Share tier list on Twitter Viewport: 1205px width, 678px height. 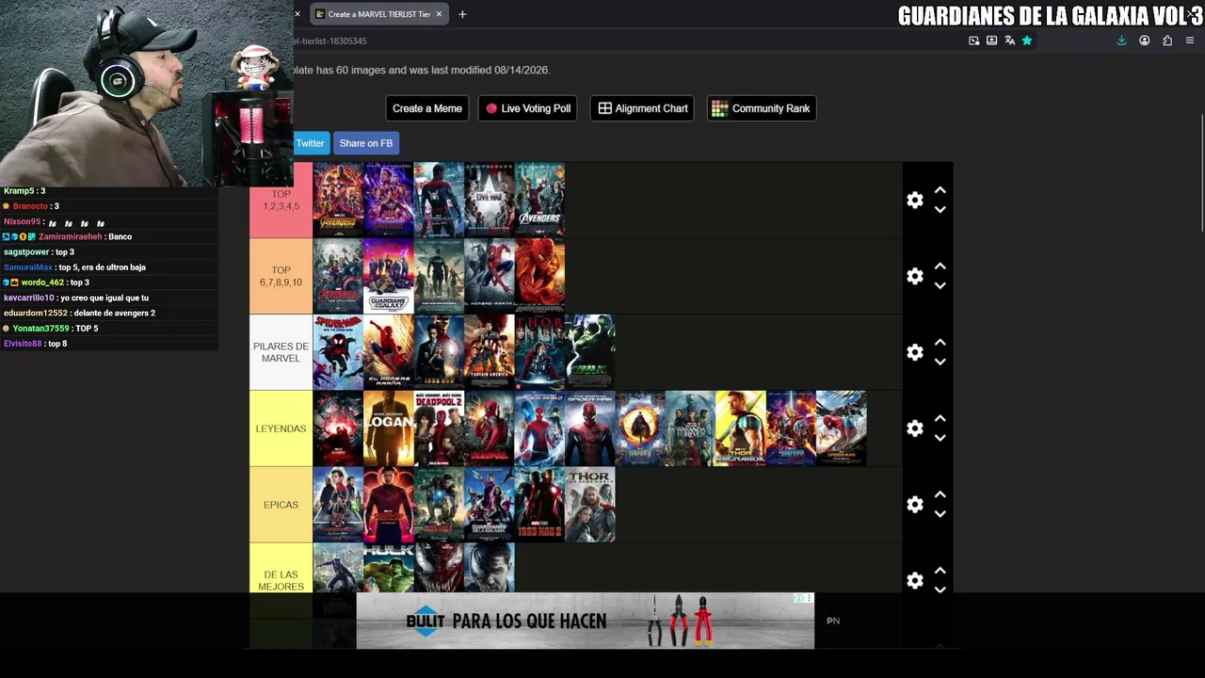(311, 143)
